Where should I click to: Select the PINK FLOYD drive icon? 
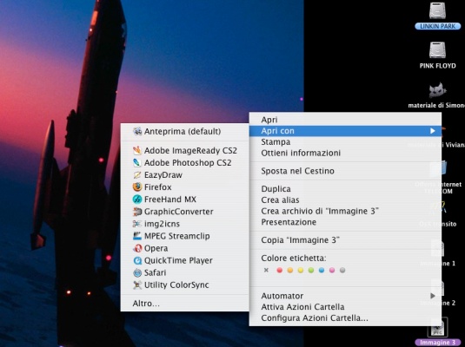[x=437, y=50]
